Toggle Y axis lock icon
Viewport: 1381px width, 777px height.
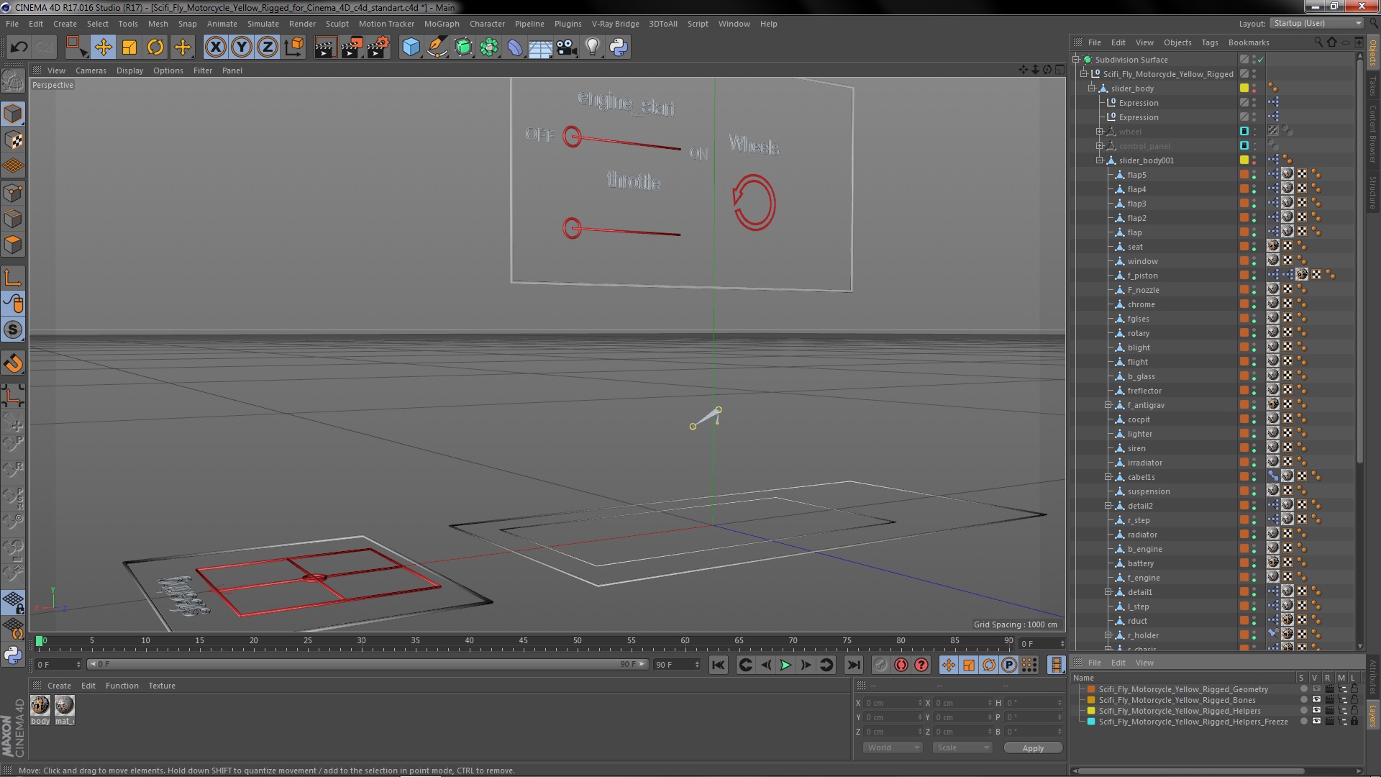coord(242,47)
